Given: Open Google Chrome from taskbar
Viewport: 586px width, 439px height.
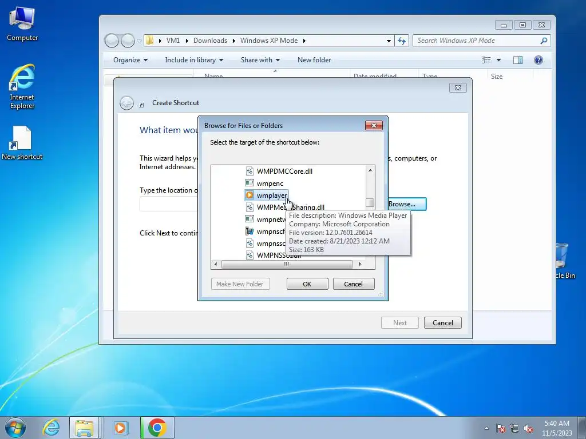Looking at the screenshot, I should tap(157, 428).
